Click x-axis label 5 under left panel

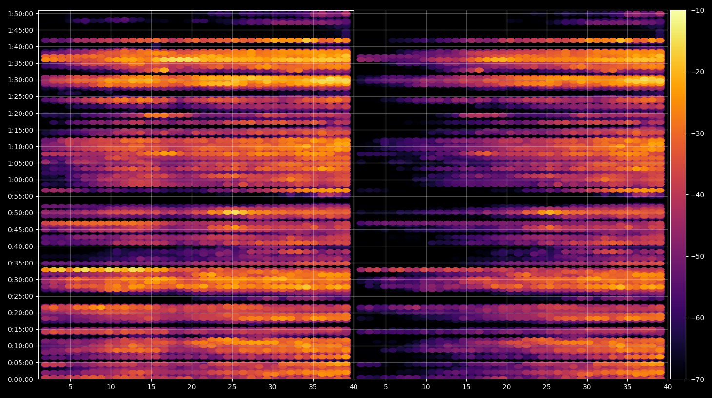click(70, 387)
